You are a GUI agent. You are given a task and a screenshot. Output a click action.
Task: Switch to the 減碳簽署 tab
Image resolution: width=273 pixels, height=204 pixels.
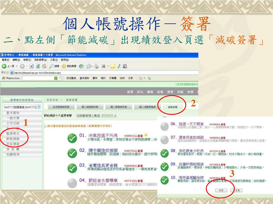173,107
